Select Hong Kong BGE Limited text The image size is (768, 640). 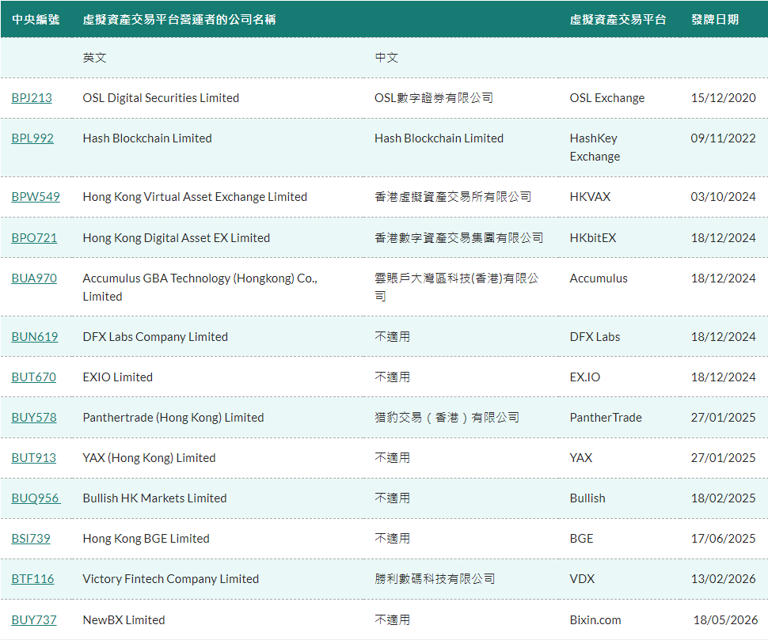click(146, 539)
